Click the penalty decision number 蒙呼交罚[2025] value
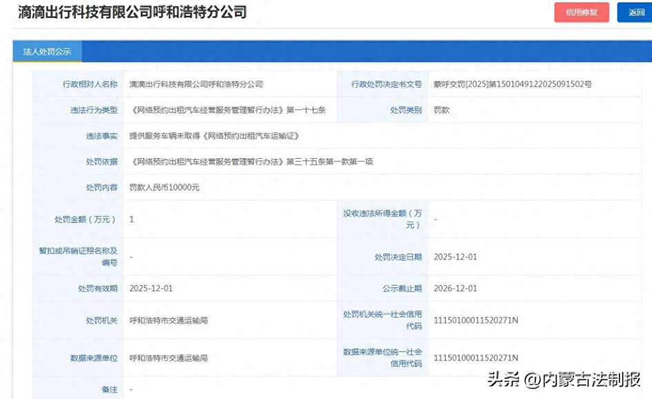This screenshot has width=652, height=399. point(513,84)
